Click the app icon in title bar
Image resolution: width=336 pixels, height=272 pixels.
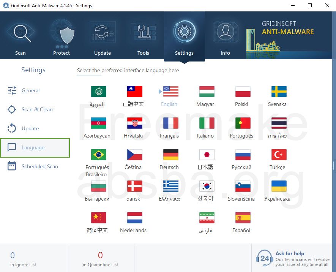tap(6, 5)
